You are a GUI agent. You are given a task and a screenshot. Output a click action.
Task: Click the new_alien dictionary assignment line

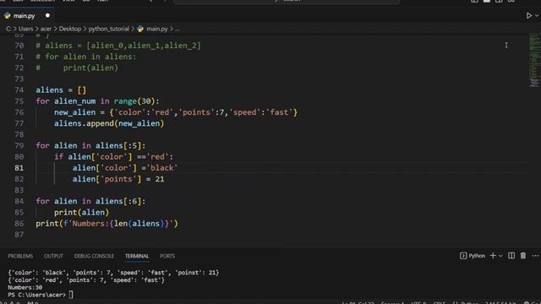176,112
